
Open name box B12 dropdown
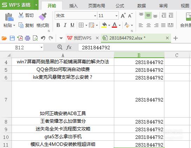point(42,48)
